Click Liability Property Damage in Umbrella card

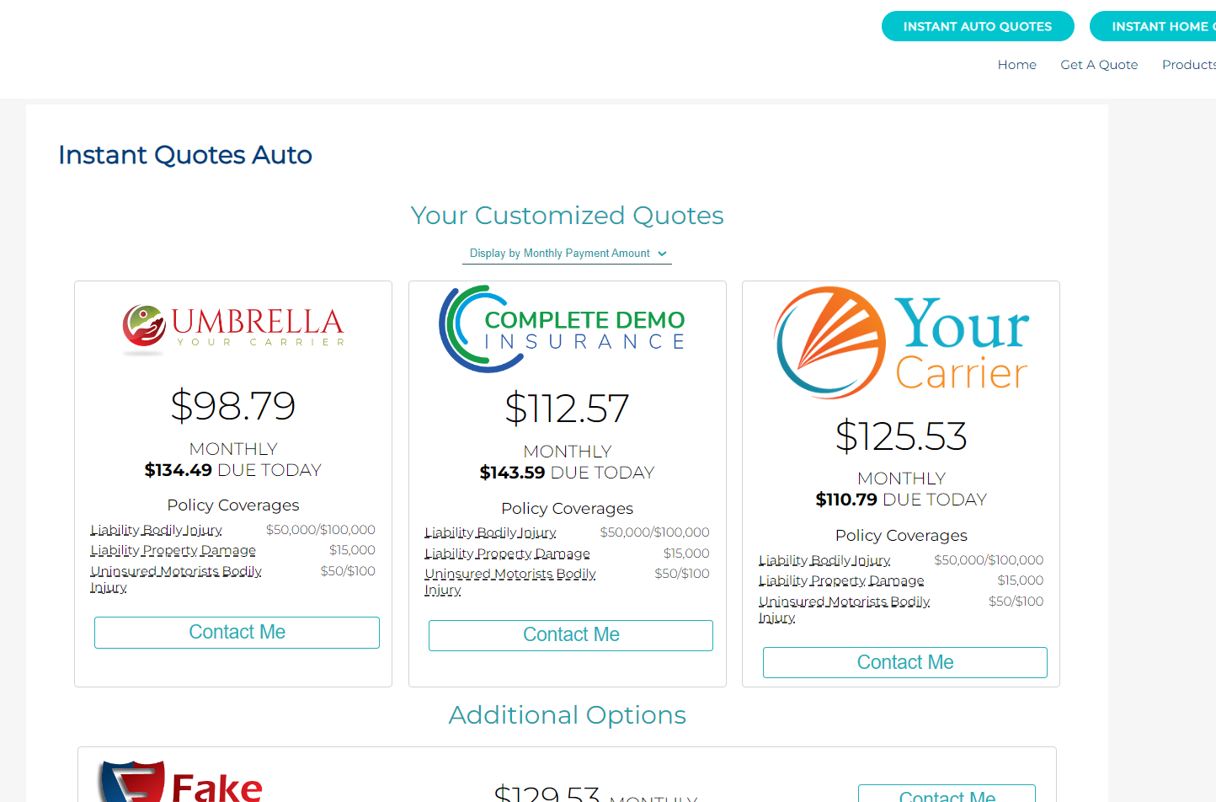(173, 550)
